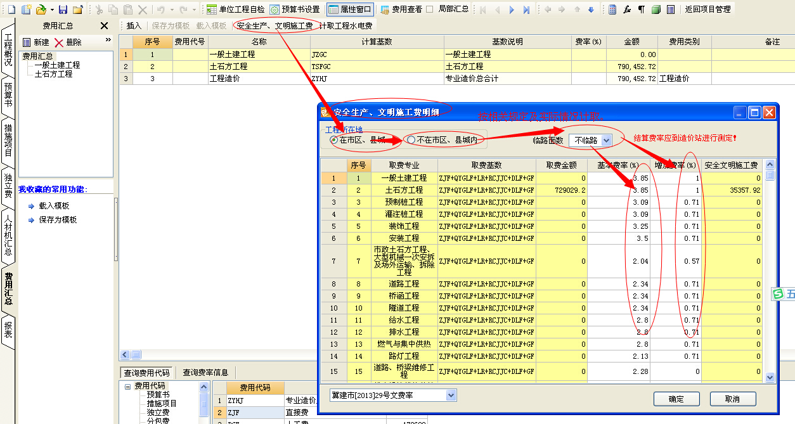The height and width of the screenshot is (424, 795).
Task: Click the 删除 button in side panel
Action: click(68, 42)
